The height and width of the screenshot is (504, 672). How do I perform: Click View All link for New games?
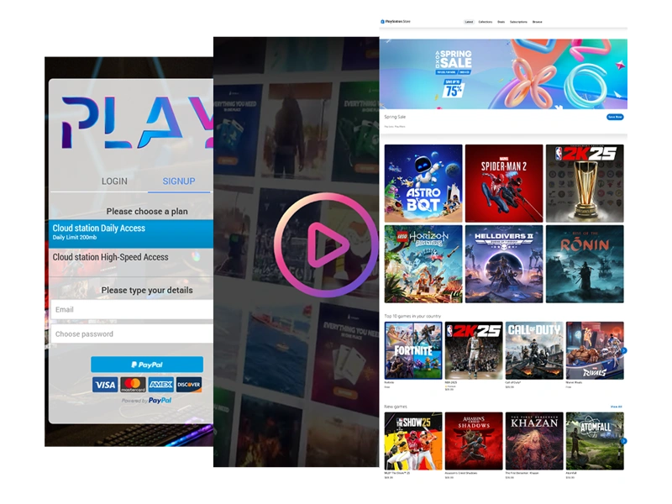pos(616,407)
